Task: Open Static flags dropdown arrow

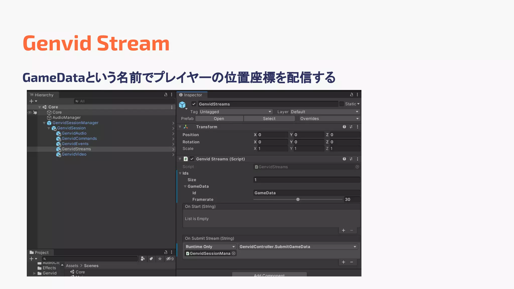Action: tap(358, 104)
